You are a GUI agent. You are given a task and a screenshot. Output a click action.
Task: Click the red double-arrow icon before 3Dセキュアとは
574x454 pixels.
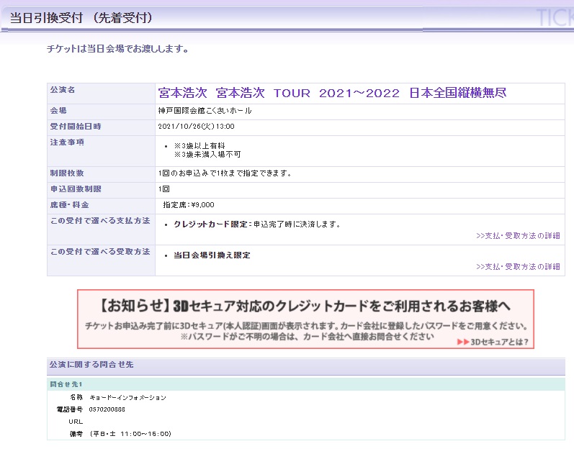pos(463,342)
